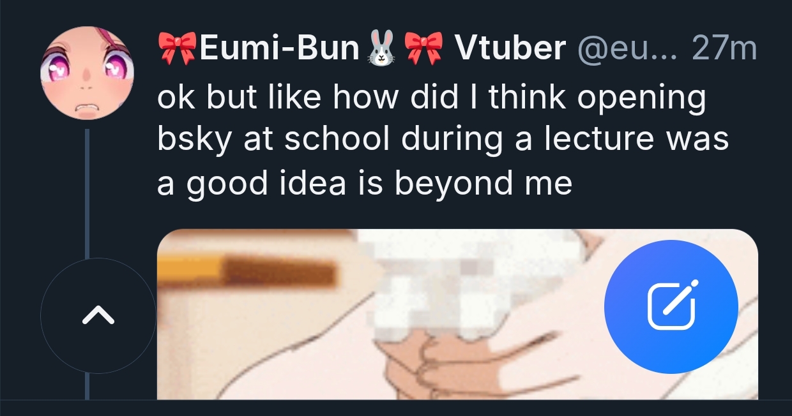Click the vertical thread line below avatar
The width and height of the screenshot is (792, 416).
(87, 191)
